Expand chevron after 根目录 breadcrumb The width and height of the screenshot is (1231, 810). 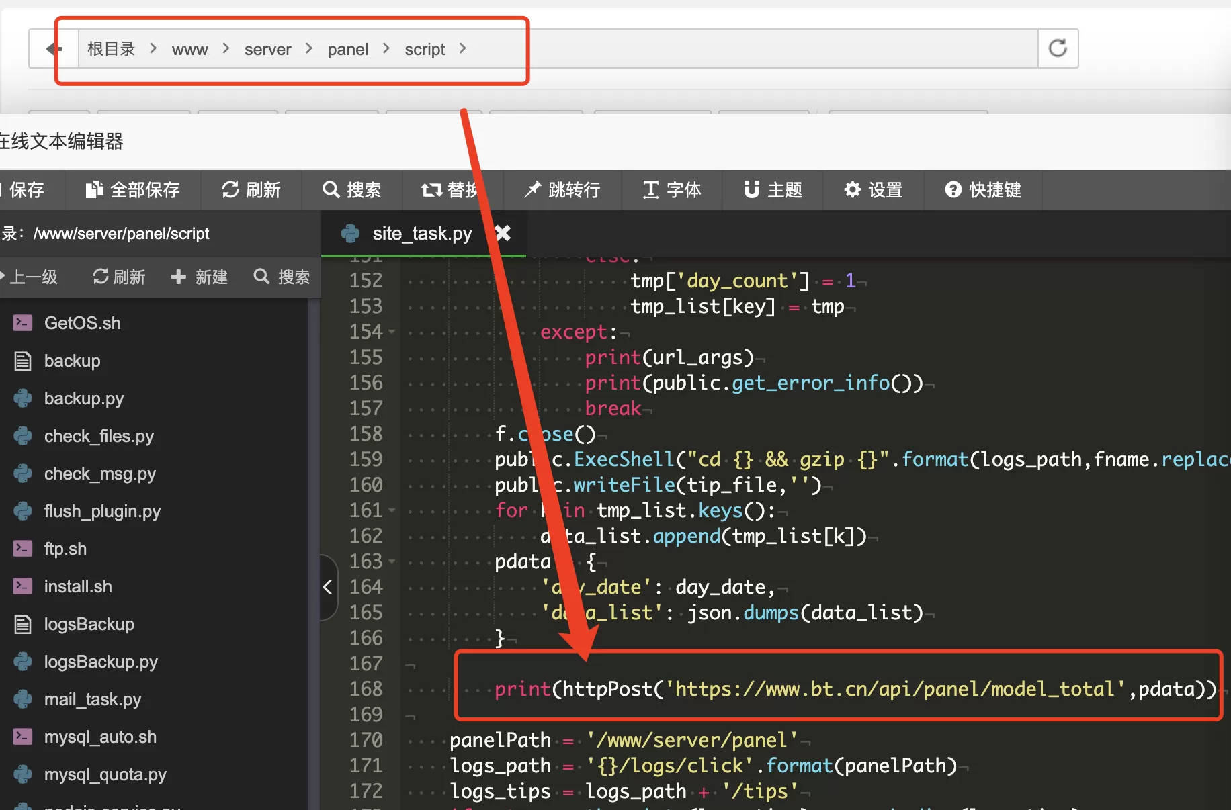click(153, 48)
